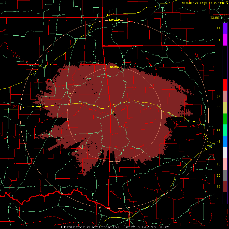
Task: Click the "HA" legend label
Action: tap(218, 85)
